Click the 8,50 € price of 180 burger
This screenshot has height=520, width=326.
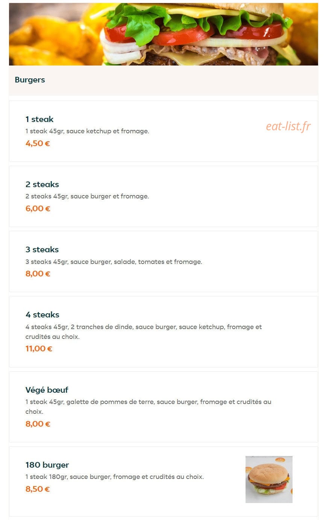click(38, 489)
